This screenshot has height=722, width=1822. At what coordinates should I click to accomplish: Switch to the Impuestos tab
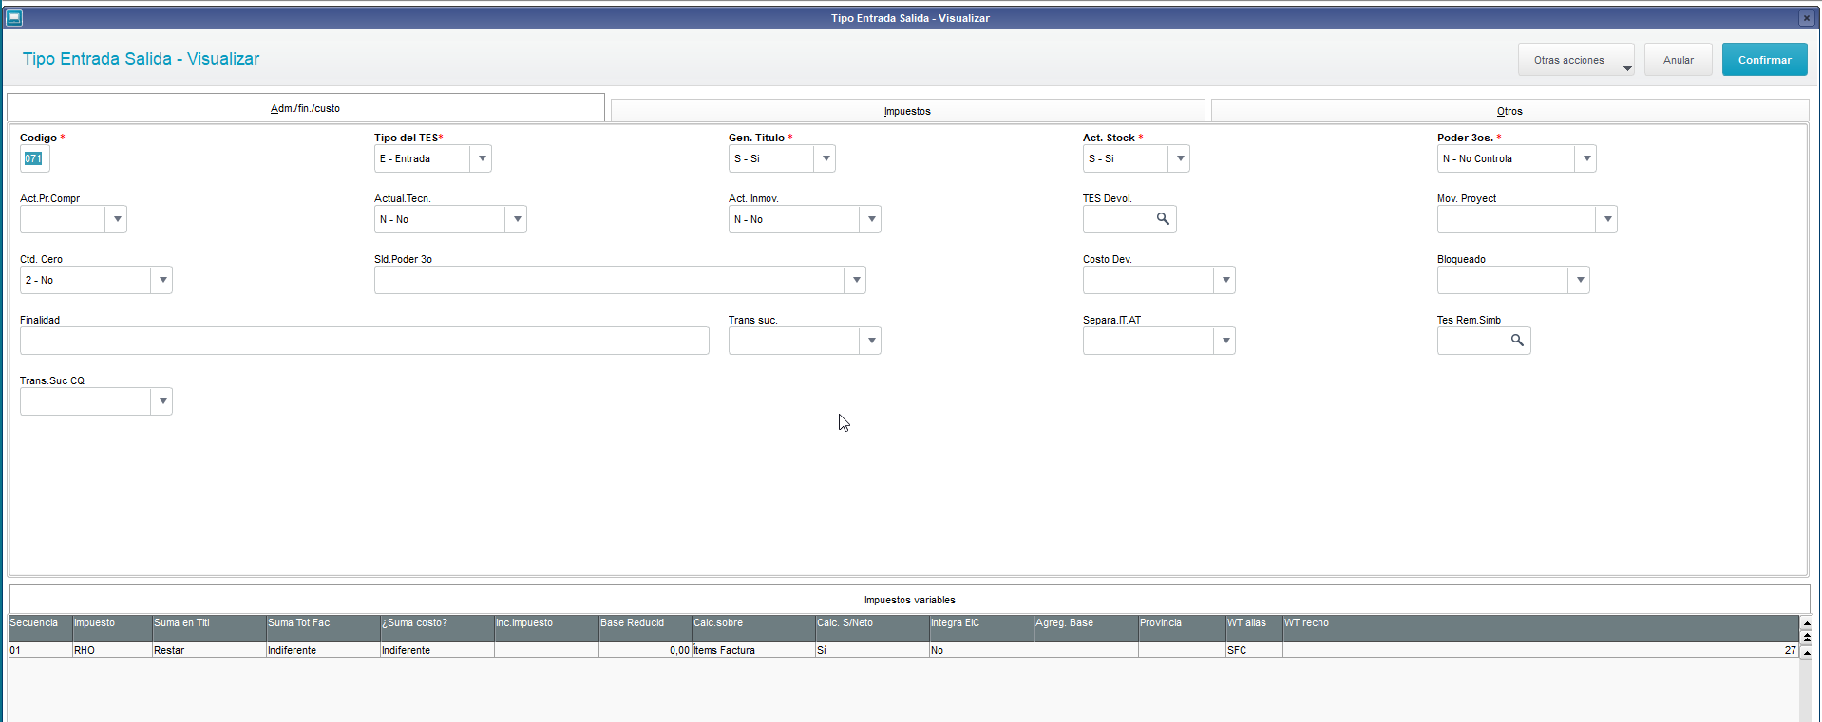[907, 111]
